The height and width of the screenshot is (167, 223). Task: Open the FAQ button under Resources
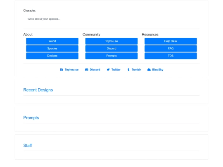tap(171, 49)
